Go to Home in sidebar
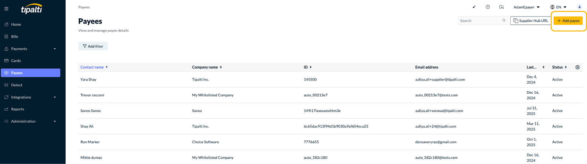Viewport: 587px width, 164px height. pos(30,25)
